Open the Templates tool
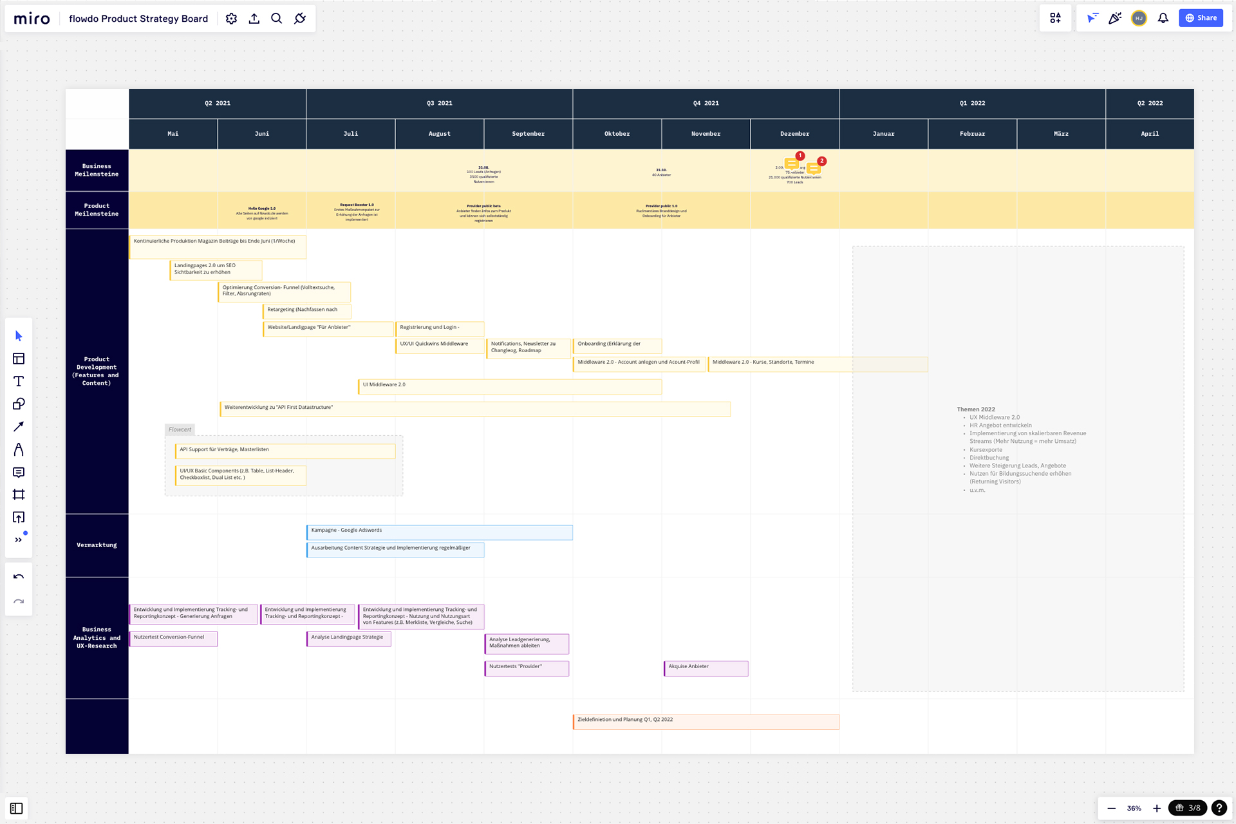 pos(19,359)
